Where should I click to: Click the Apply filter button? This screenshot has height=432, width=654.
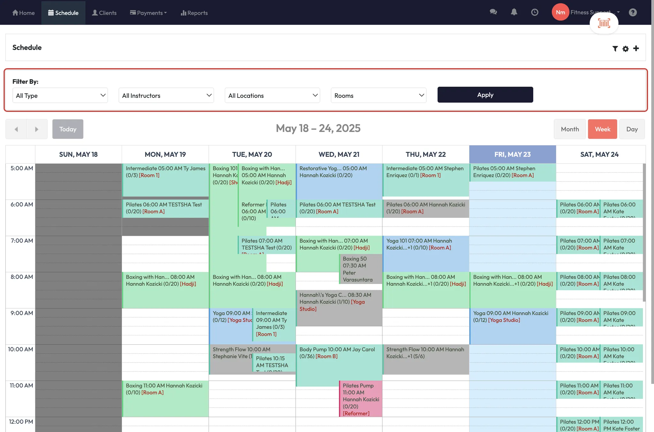(485, 95)
